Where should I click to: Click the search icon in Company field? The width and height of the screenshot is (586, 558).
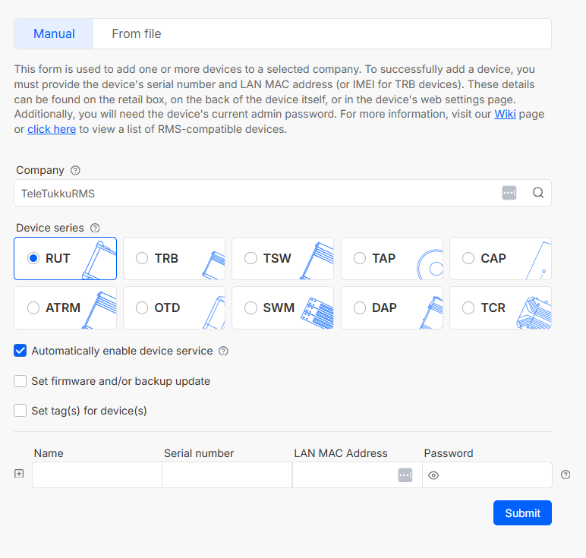click(538, 193)
